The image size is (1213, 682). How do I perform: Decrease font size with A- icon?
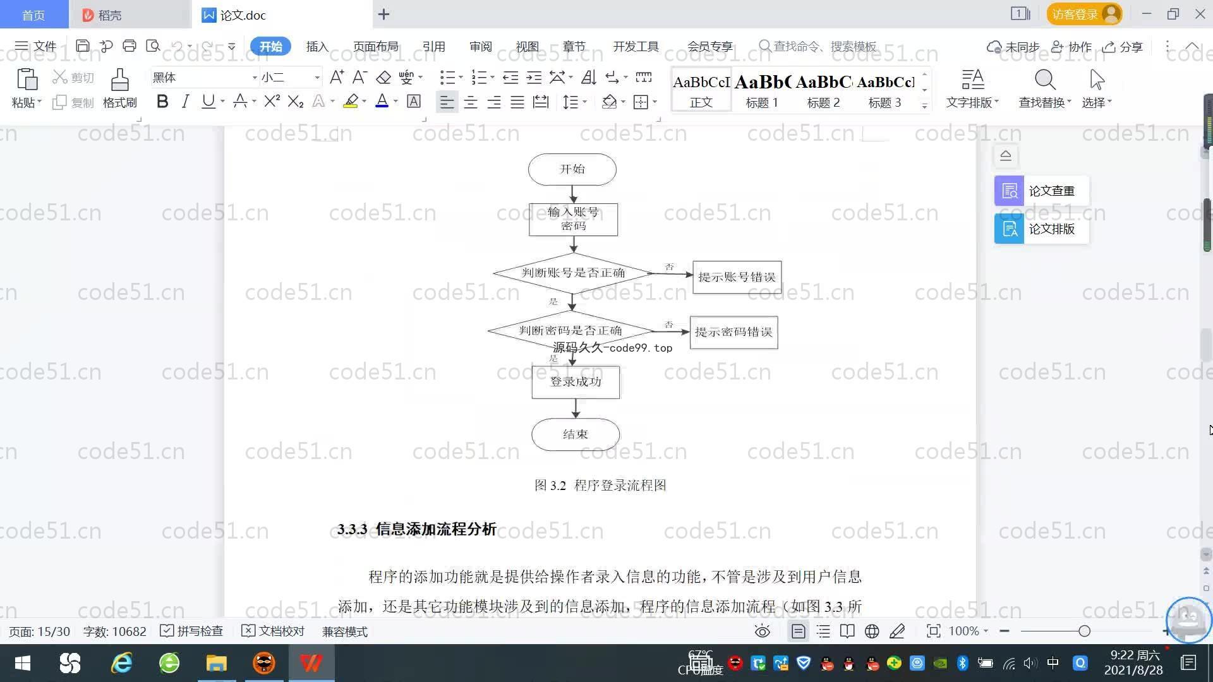point(359,77)
